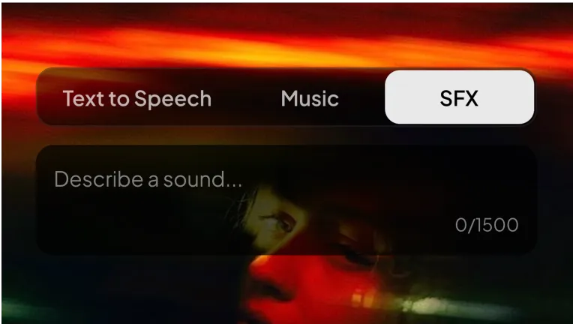Viewport: 573px width, 324px height.
Task: Click the white SFX pill button
Action: (x=459, y=97)
